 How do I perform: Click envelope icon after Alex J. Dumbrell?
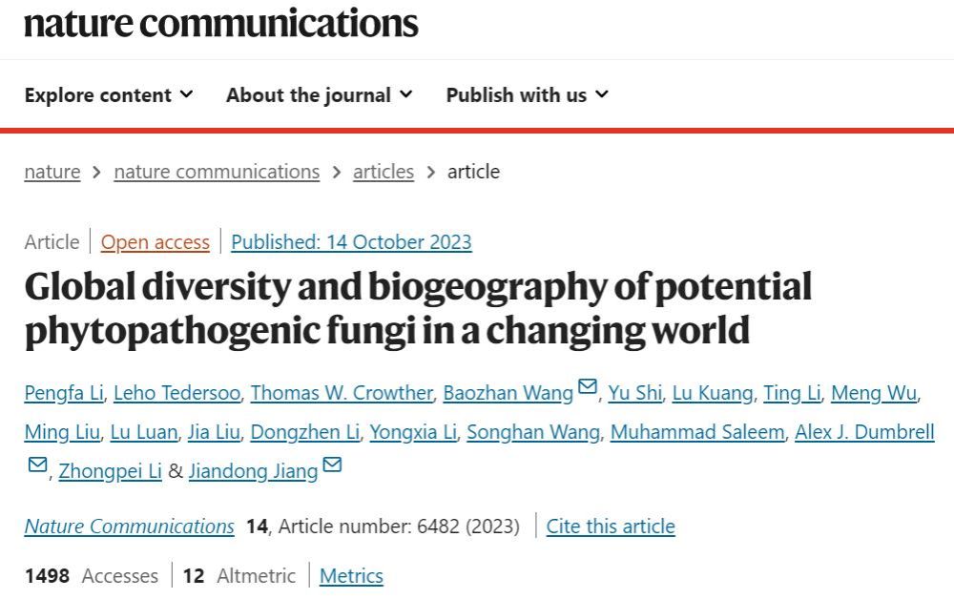pyautogui.click(x=37, y=465)
